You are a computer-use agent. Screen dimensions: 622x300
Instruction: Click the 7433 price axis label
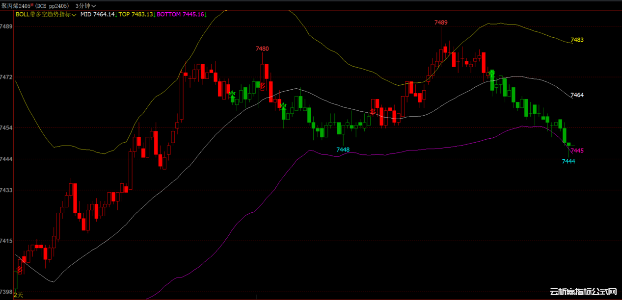(x=7, y=190)
